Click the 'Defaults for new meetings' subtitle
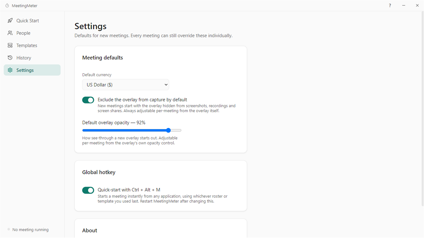The height and width of the screenshot is (238, 424). [153, 36]
